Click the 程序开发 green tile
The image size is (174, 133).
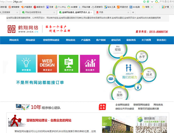(x=69, y=64)
